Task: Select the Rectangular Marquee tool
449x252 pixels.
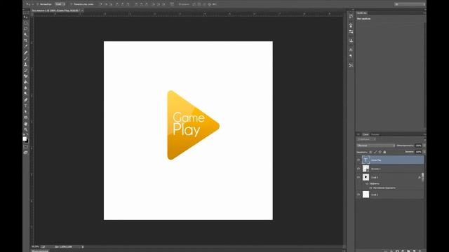Action: [26, 23]
